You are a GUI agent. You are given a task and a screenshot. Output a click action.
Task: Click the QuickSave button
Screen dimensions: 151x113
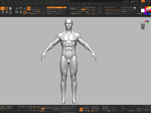(x=126, y=1)
